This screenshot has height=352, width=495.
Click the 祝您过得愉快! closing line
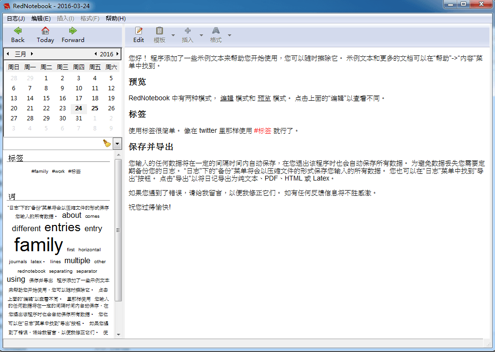[150, 207]
